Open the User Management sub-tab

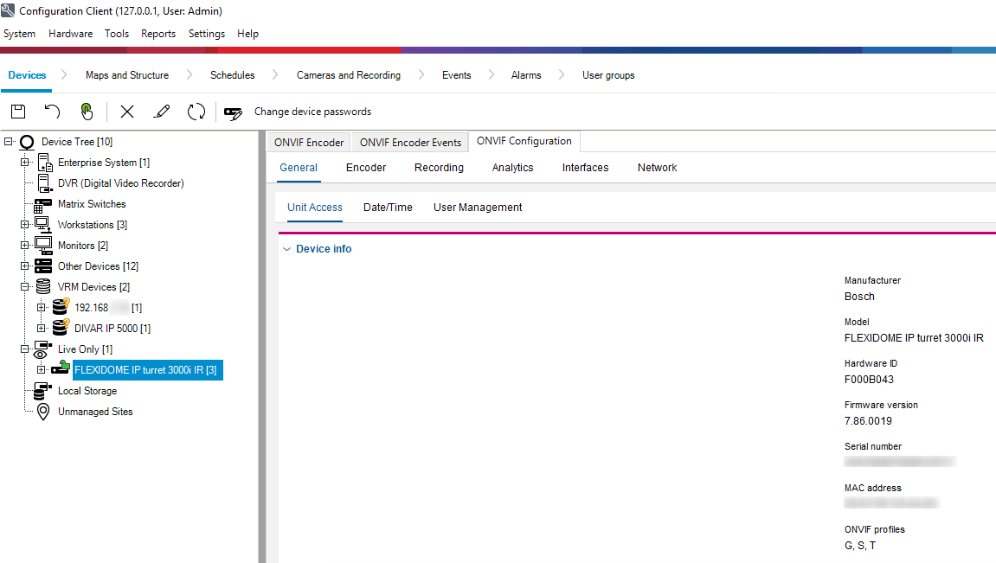click(x=478, y=208)
